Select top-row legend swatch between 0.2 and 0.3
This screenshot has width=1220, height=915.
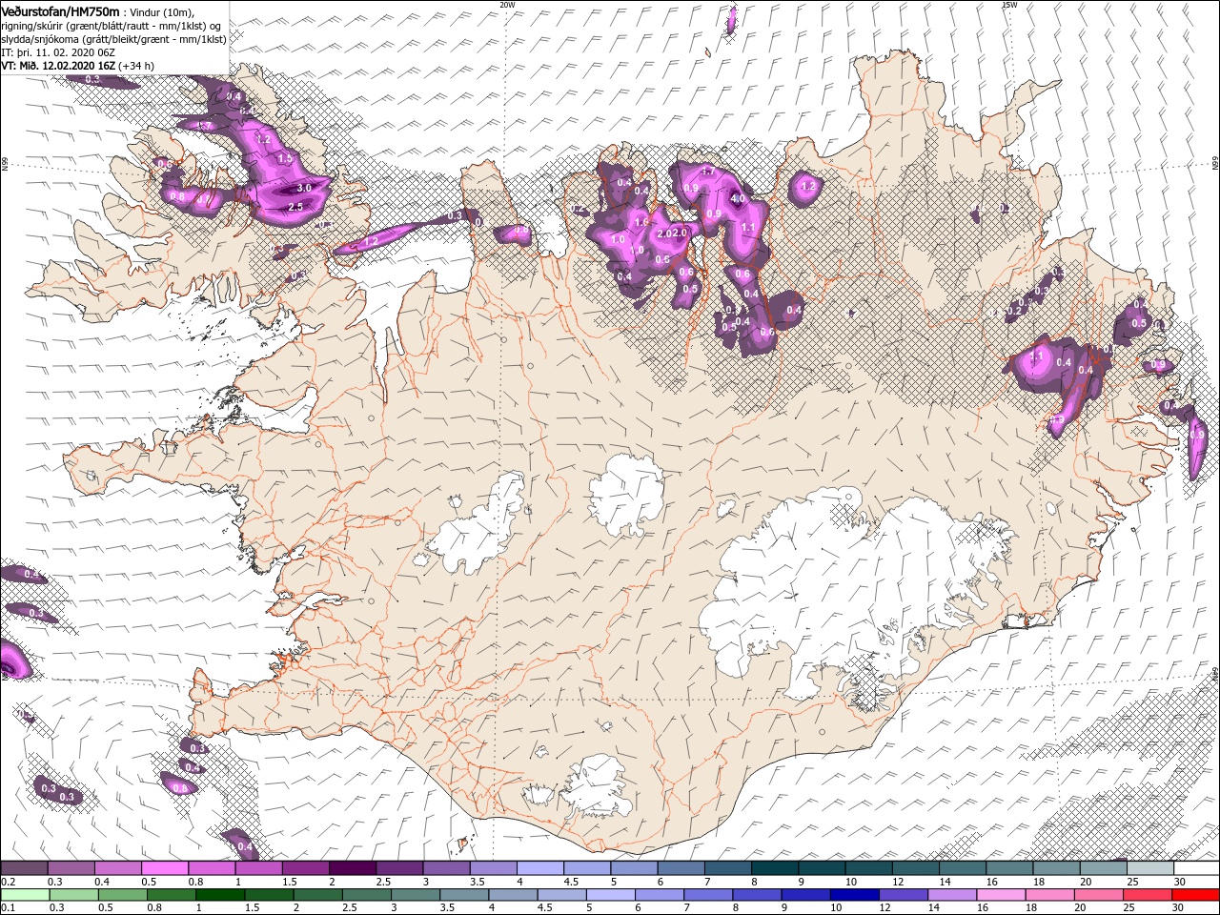24,868
